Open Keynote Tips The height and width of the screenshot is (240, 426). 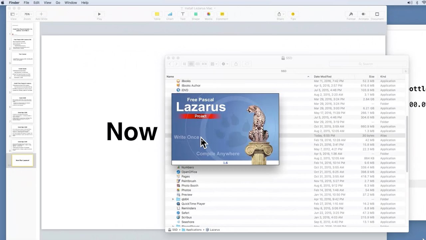293,14
